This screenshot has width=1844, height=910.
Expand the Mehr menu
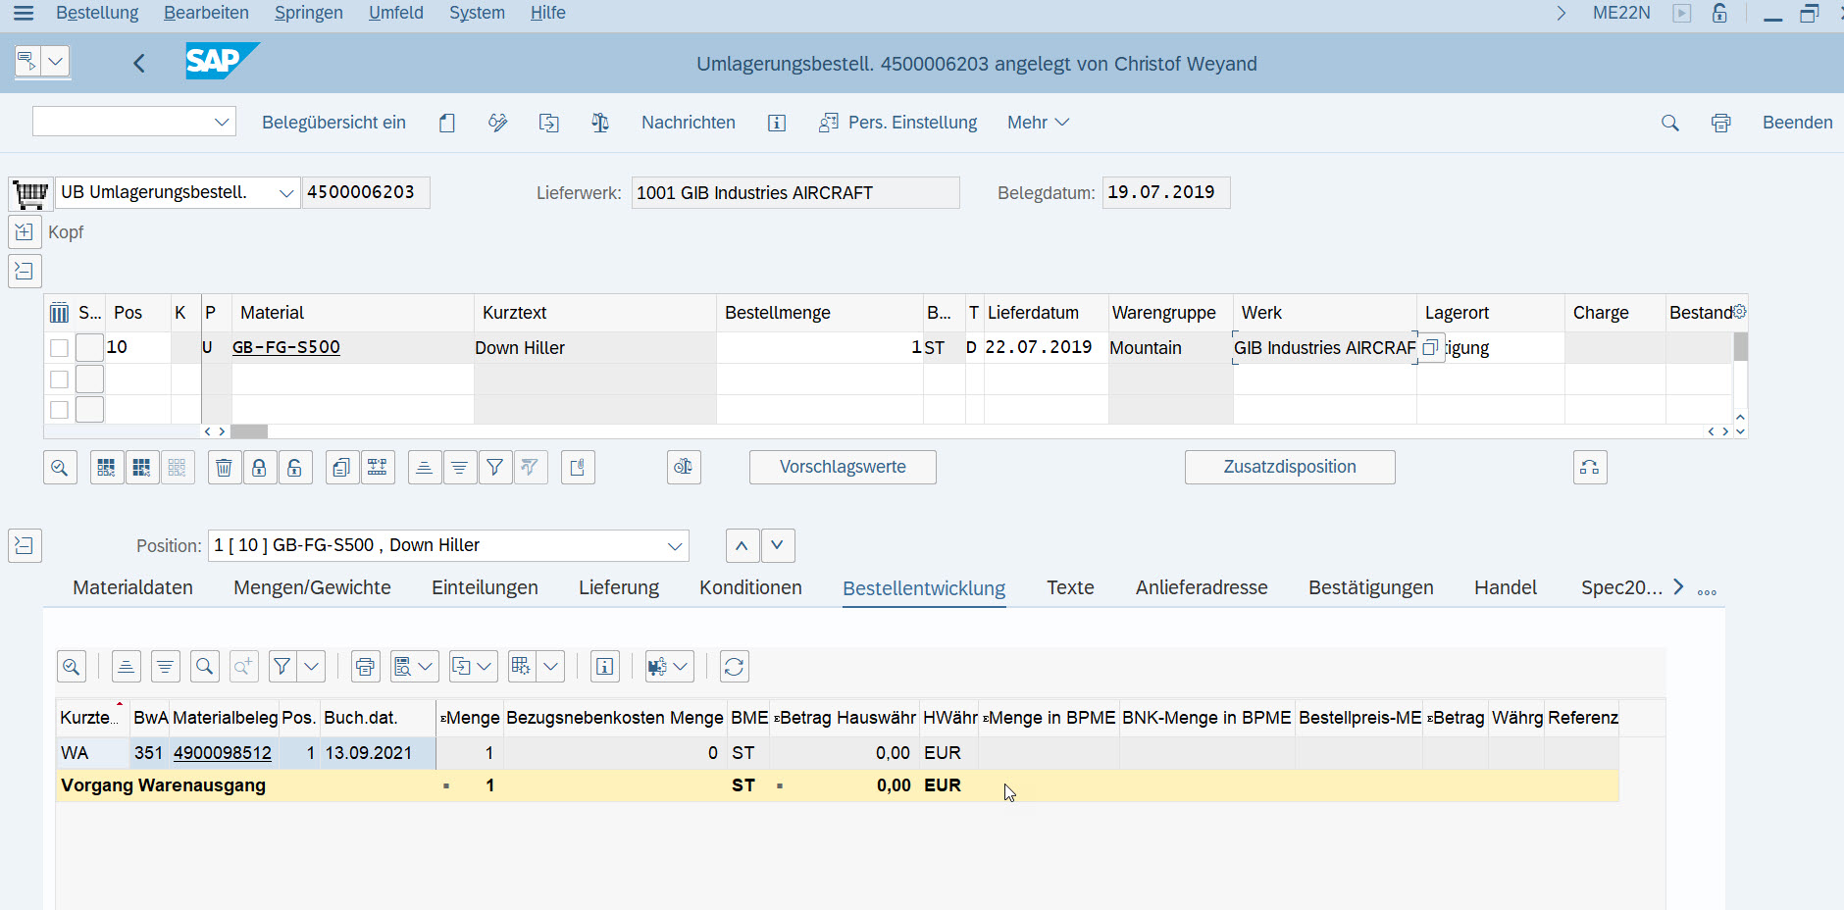coord(1038,123)
